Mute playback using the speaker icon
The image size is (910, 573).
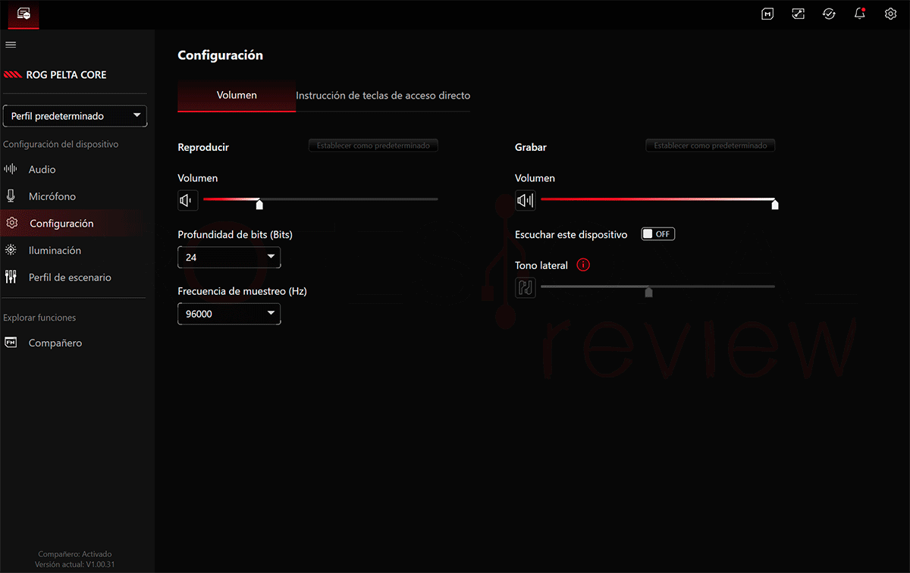(x=187, y=200)
